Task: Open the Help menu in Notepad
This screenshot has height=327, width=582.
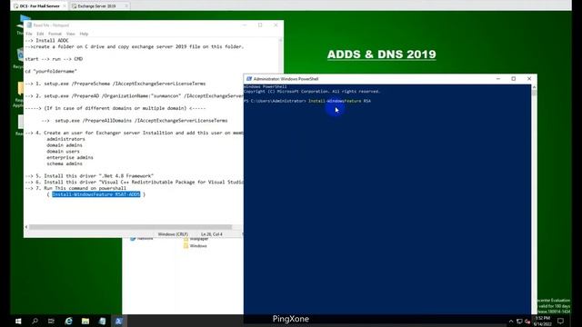Action: point(84,34)
